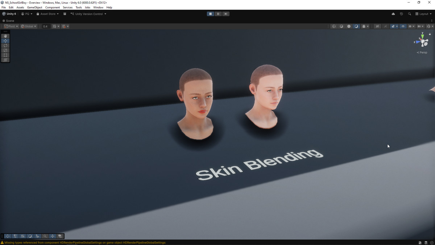Open the GameObject menu
Viewport: 435px width, 245px height.
click(34, 7)
